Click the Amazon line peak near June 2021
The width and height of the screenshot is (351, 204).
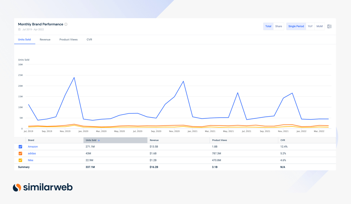(237, 93)
